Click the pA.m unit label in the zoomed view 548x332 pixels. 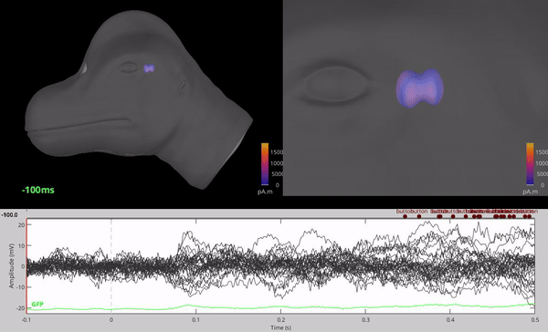click(x=530, y=192)
